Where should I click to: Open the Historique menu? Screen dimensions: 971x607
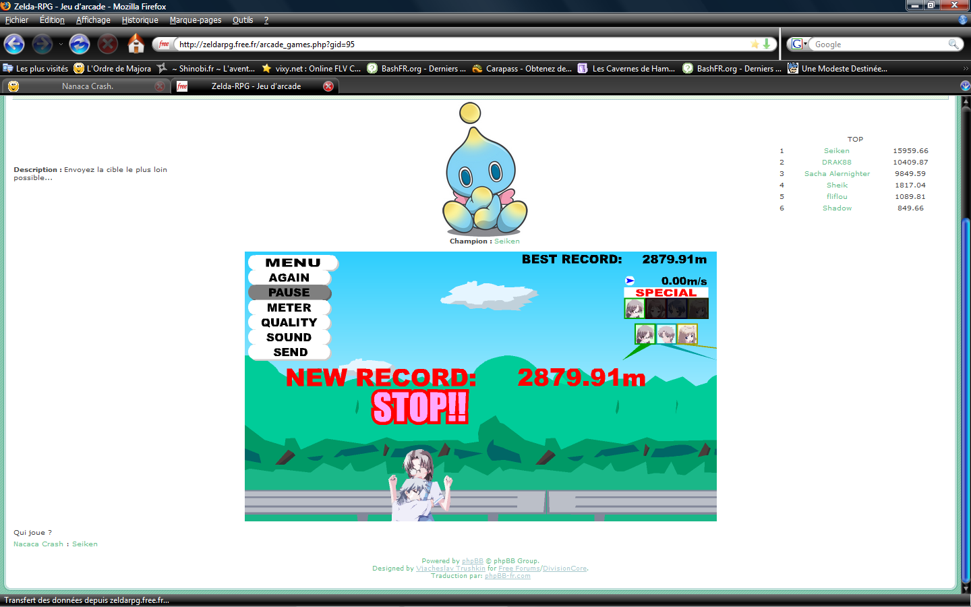click(140, 20)
